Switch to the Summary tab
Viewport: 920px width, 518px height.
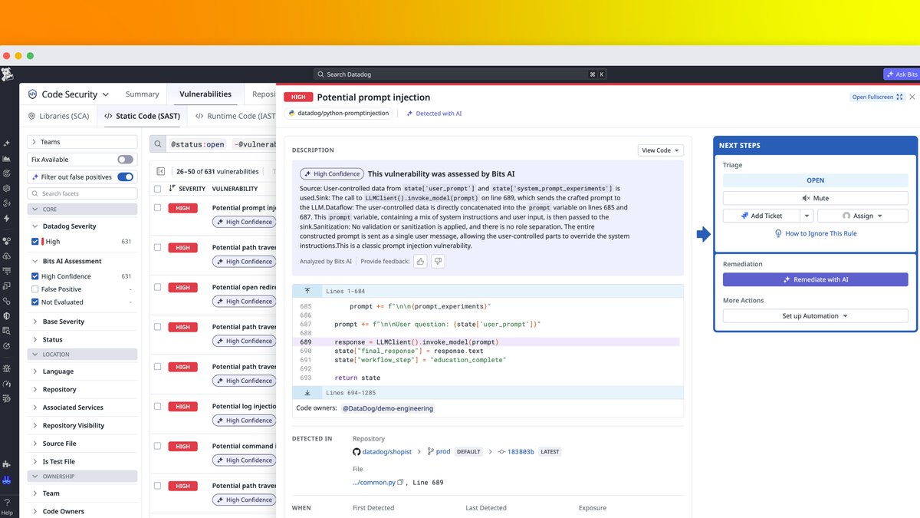[x=143, y=94]
